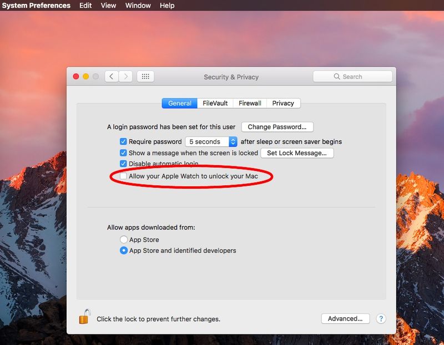This screenshot has height=345, width=444.
Task: Toggle Disable automatic login checkbox
Action: point(123,164)
